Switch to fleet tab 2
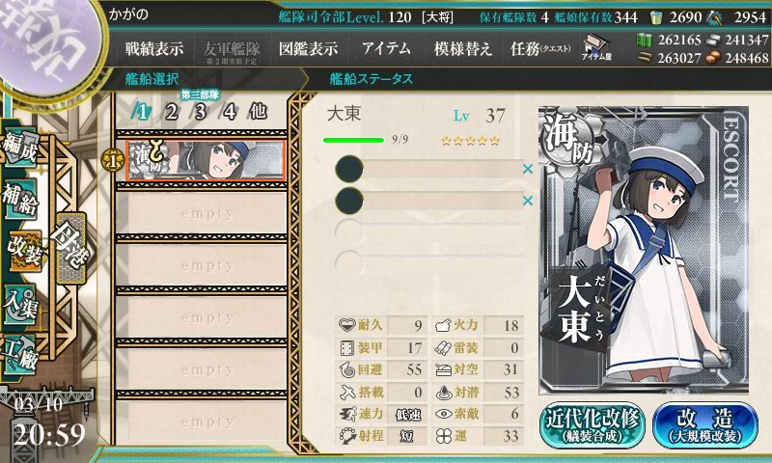Viewport: 772px width, 463px height. point(172,112)
